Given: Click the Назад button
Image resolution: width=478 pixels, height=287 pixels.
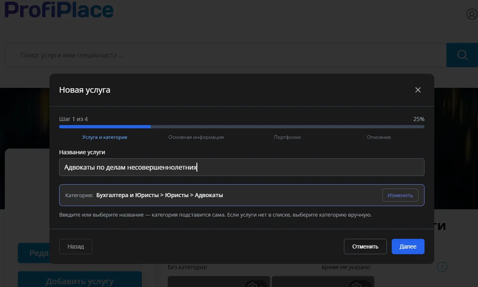Looking at the screenshot, I should 76,247.
